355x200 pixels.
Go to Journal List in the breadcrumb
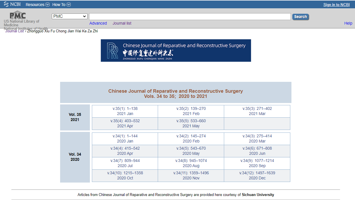[15, 31]
